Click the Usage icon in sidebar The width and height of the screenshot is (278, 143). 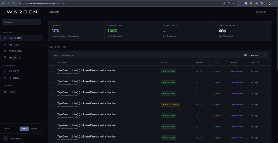[x=5, y=92]
